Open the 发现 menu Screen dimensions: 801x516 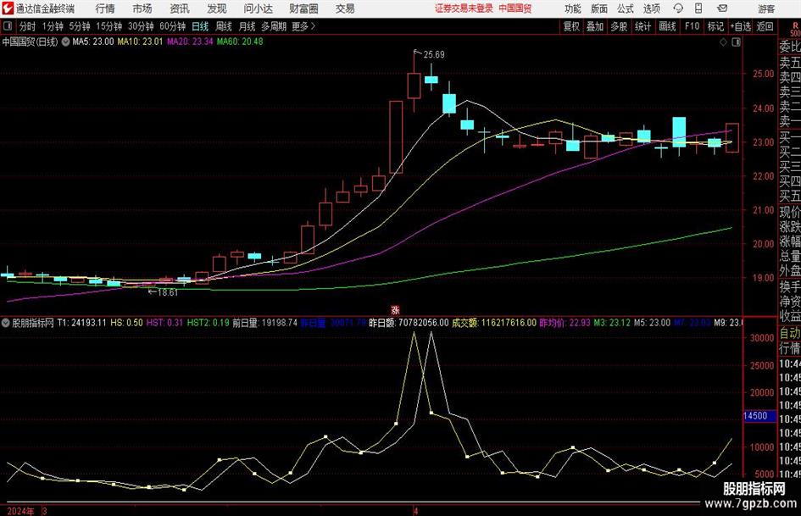pos(217,8)
